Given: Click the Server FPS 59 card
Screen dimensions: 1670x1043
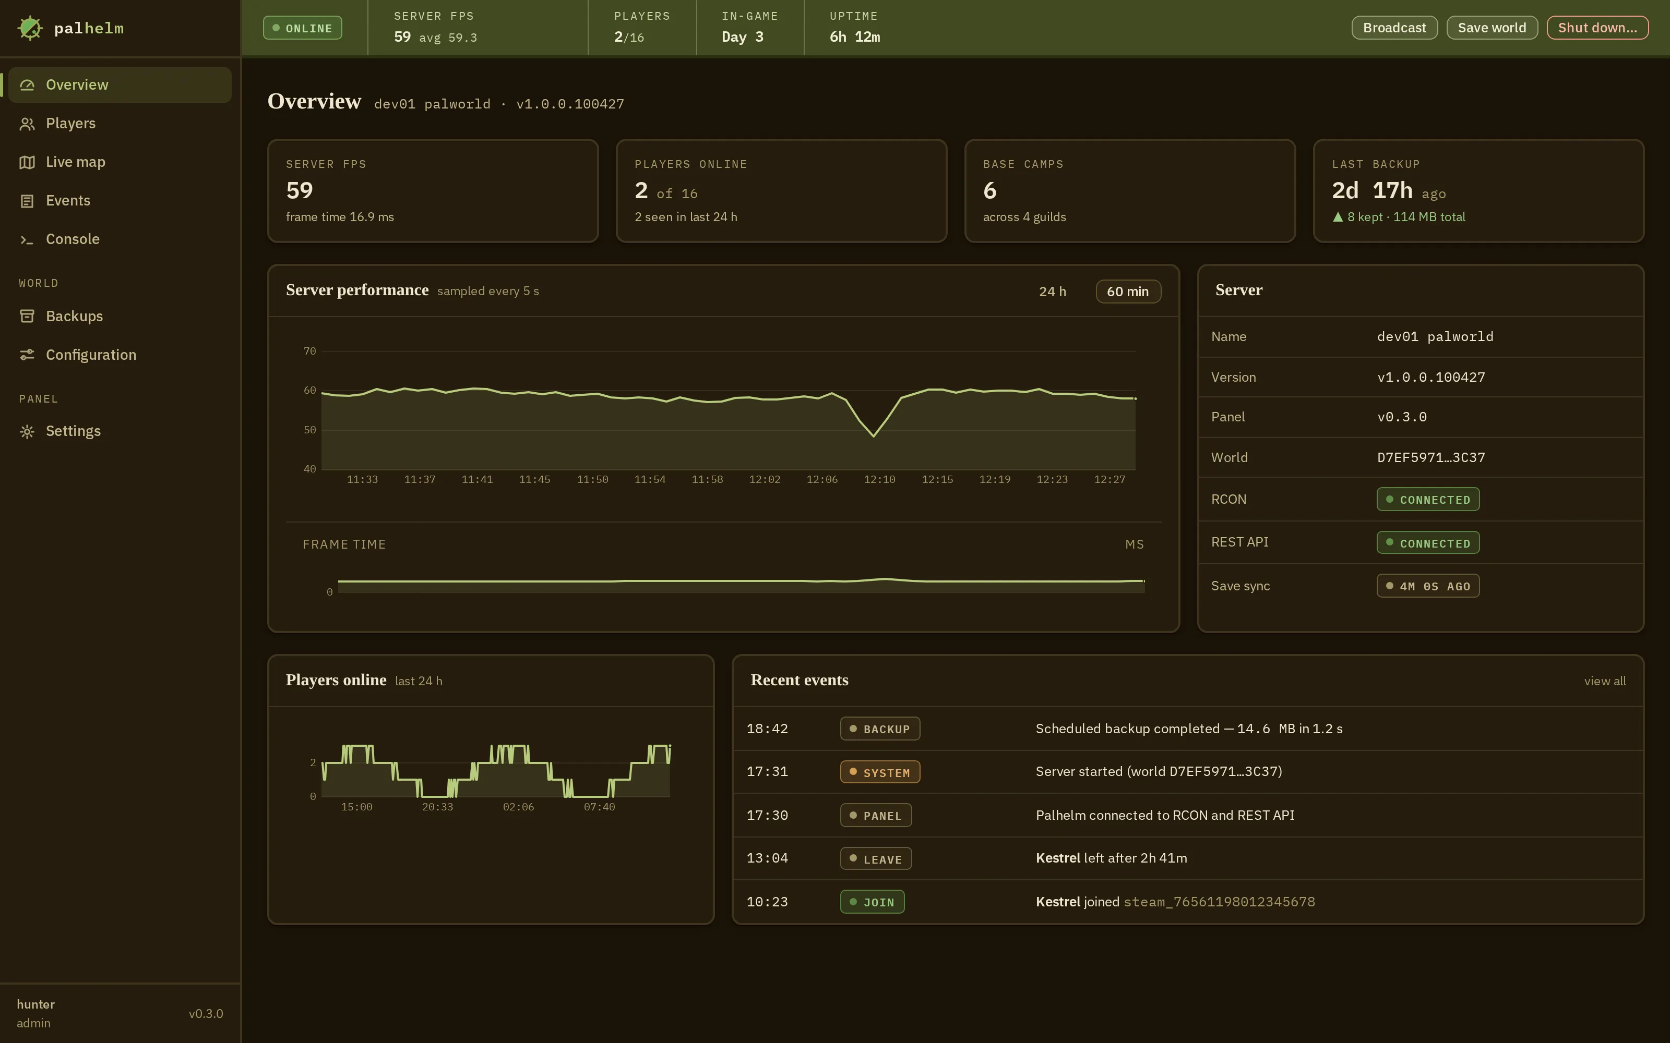Looking at the screenshot, I should click(x=433, y=191).
